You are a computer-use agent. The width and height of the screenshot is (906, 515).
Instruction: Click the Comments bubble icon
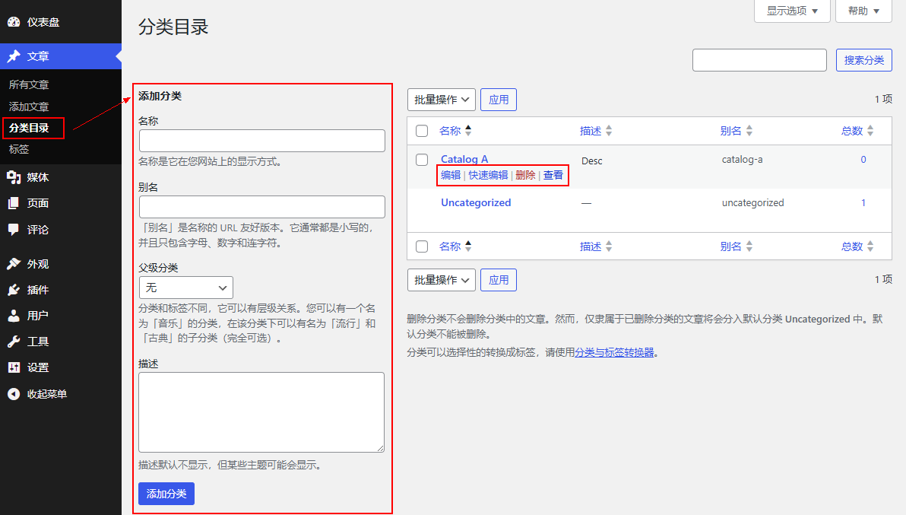14,230
